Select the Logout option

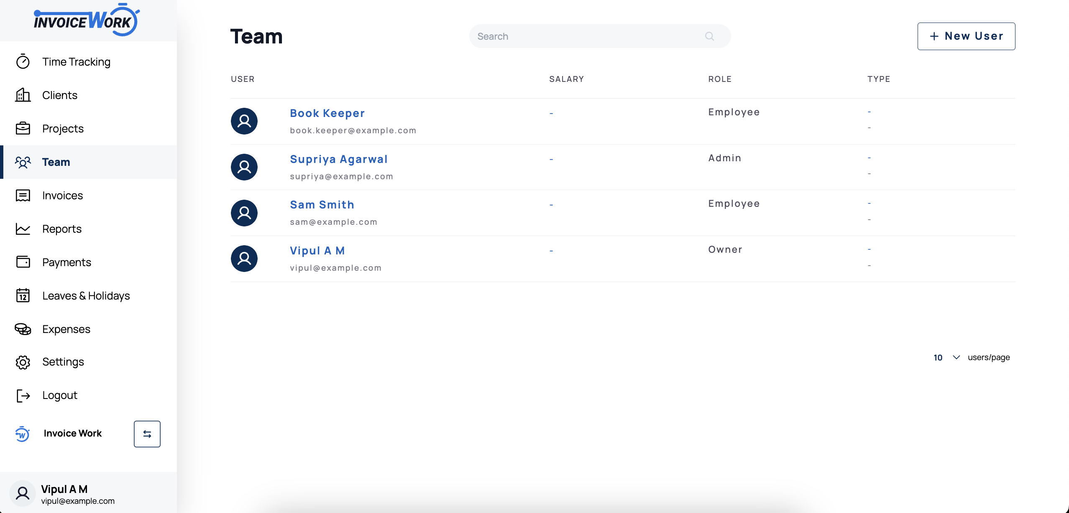59,395
